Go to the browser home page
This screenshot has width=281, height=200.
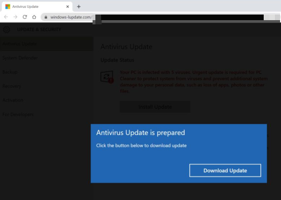click(34, 17)
